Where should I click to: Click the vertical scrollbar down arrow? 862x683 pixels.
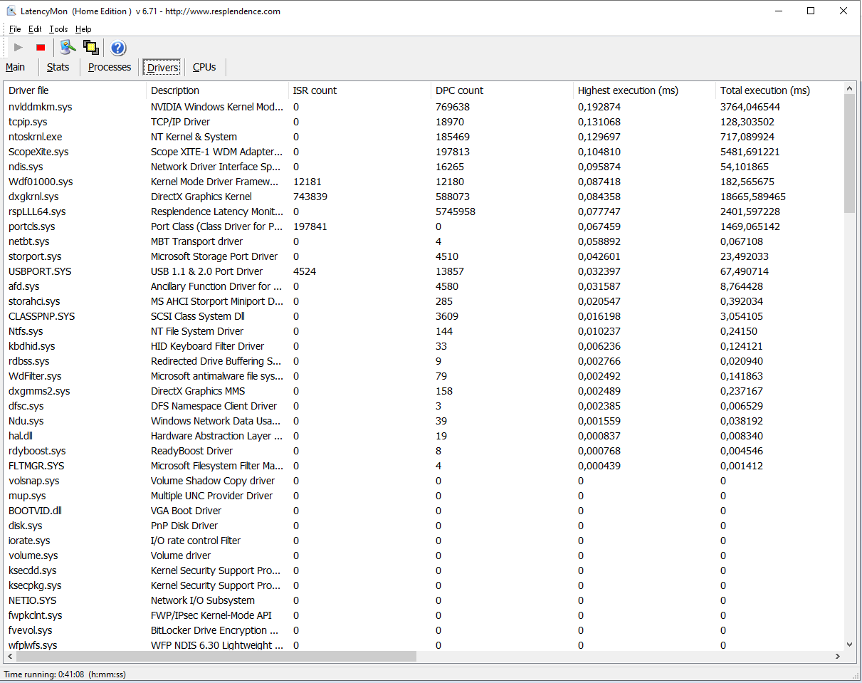point(849,644)
